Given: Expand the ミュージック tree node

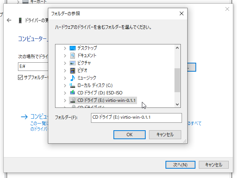Looking at the screenshot, I should [65, 78].
